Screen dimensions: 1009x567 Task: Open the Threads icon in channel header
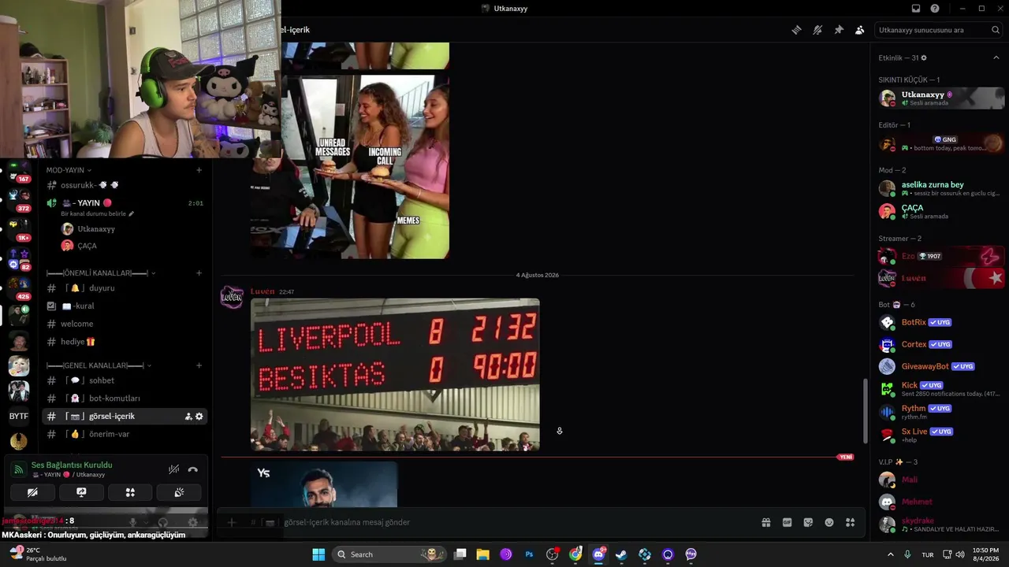[797, 30]
